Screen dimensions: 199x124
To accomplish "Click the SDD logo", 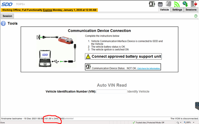I will click(7, 4).
